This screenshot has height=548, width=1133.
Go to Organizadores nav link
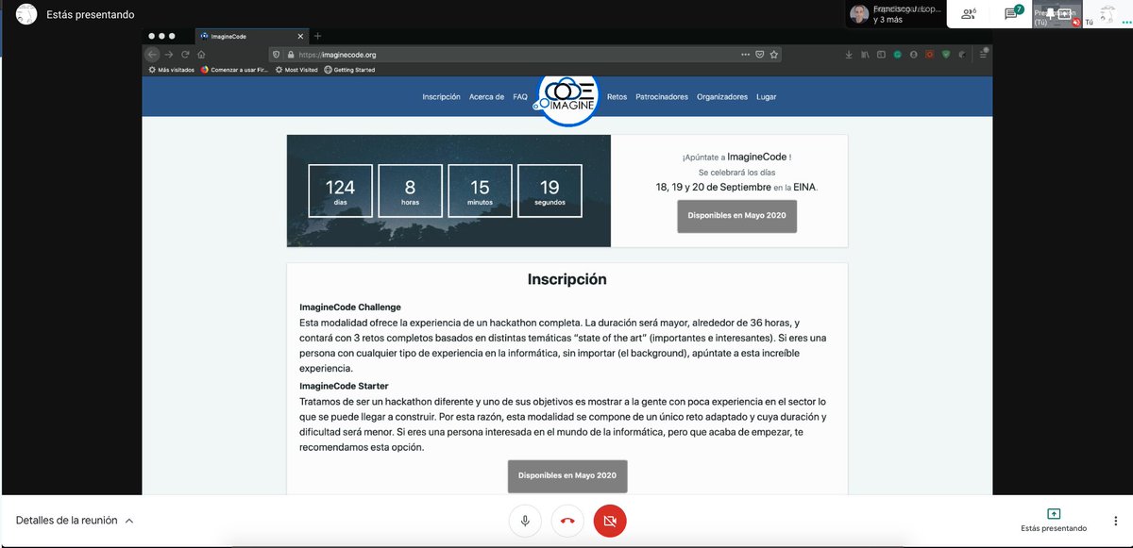(722, 96)
